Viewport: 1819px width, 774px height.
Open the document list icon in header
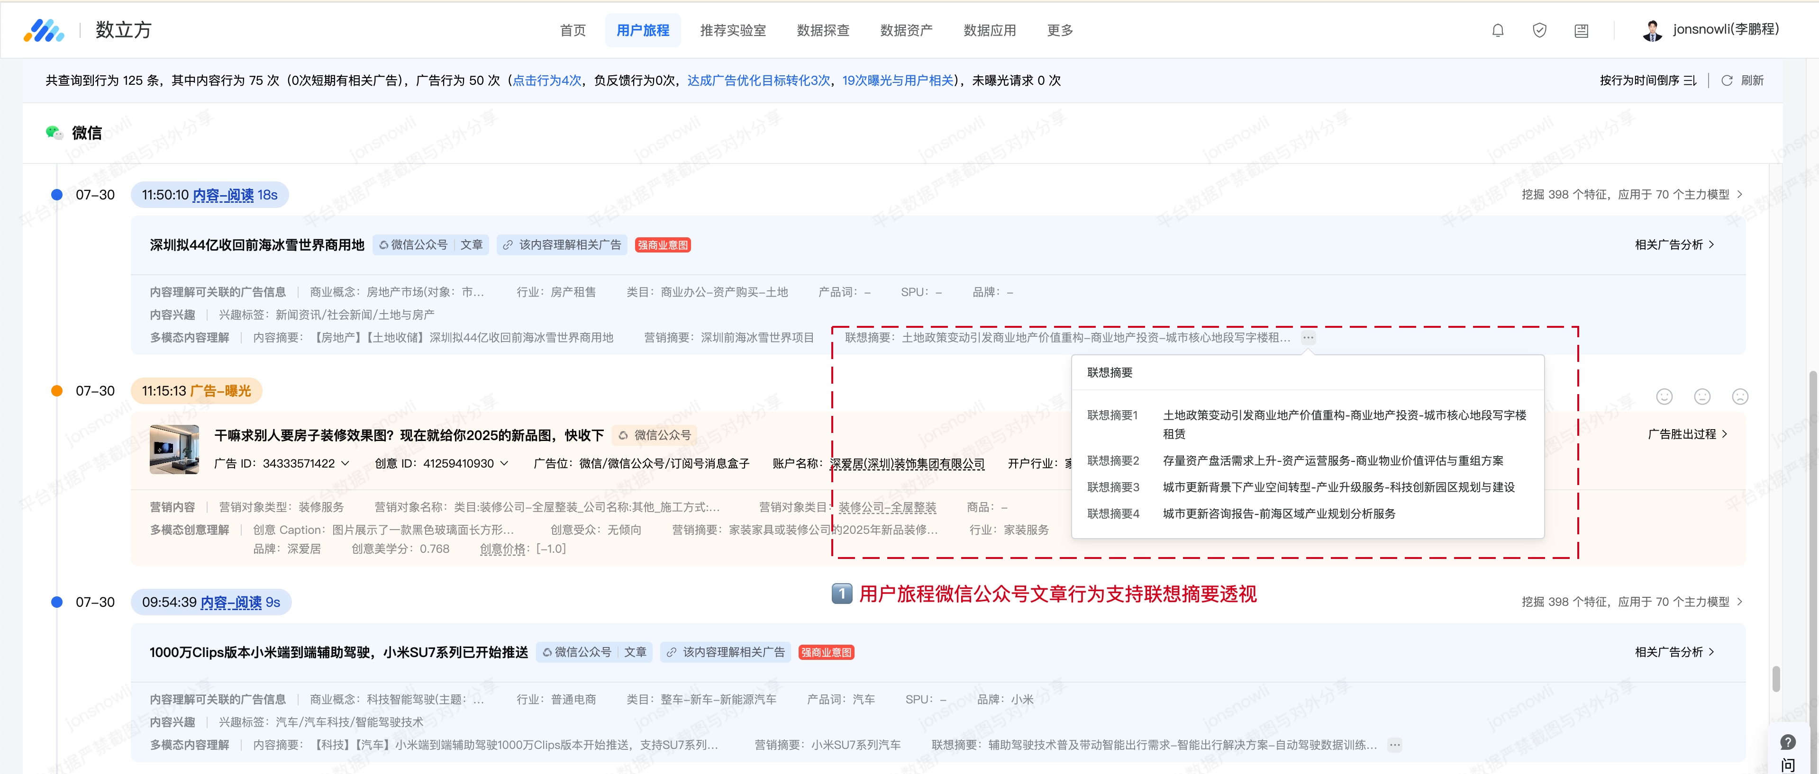click(x=1581, y=30)
